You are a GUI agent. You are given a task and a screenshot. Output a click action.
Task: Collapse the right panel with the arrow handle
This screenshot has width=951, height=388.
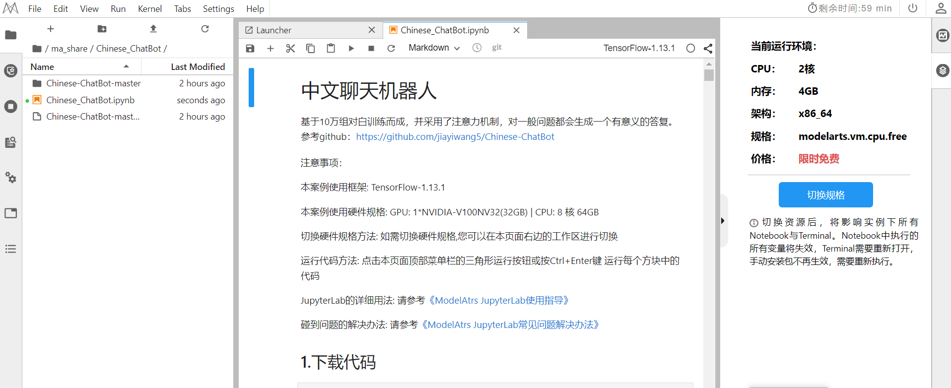723,221
